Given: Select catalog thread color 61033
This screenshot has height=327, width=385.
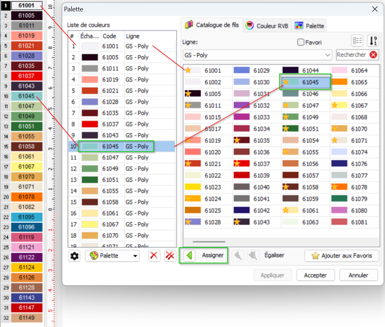Looking at the screenshot, I should pyautogui.click(x=257, y=117).
